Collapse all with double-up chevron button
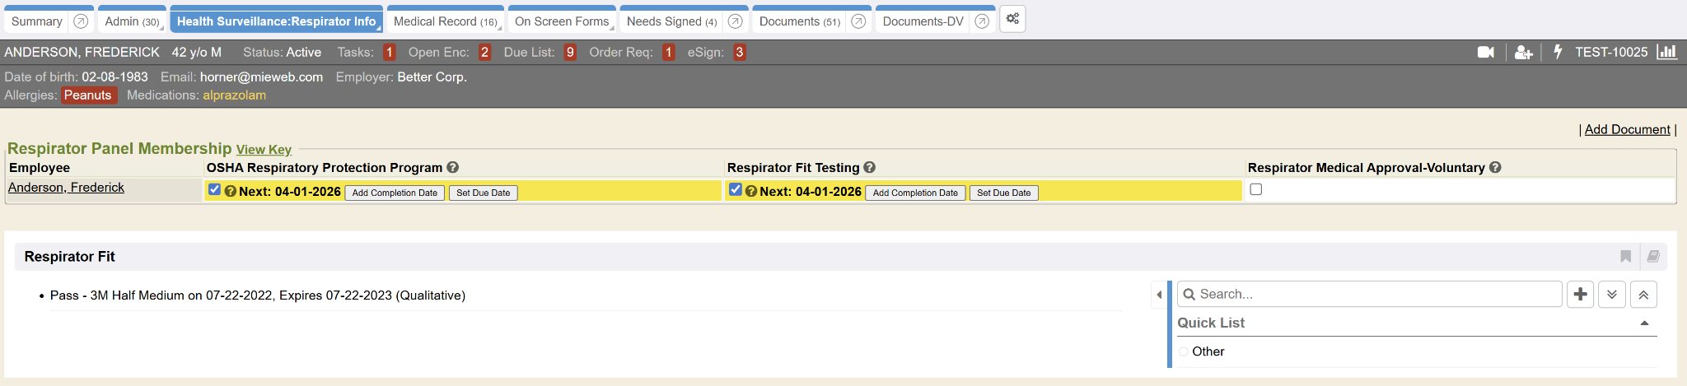Screen dimensions: 1687x386 coord(1643,295)
